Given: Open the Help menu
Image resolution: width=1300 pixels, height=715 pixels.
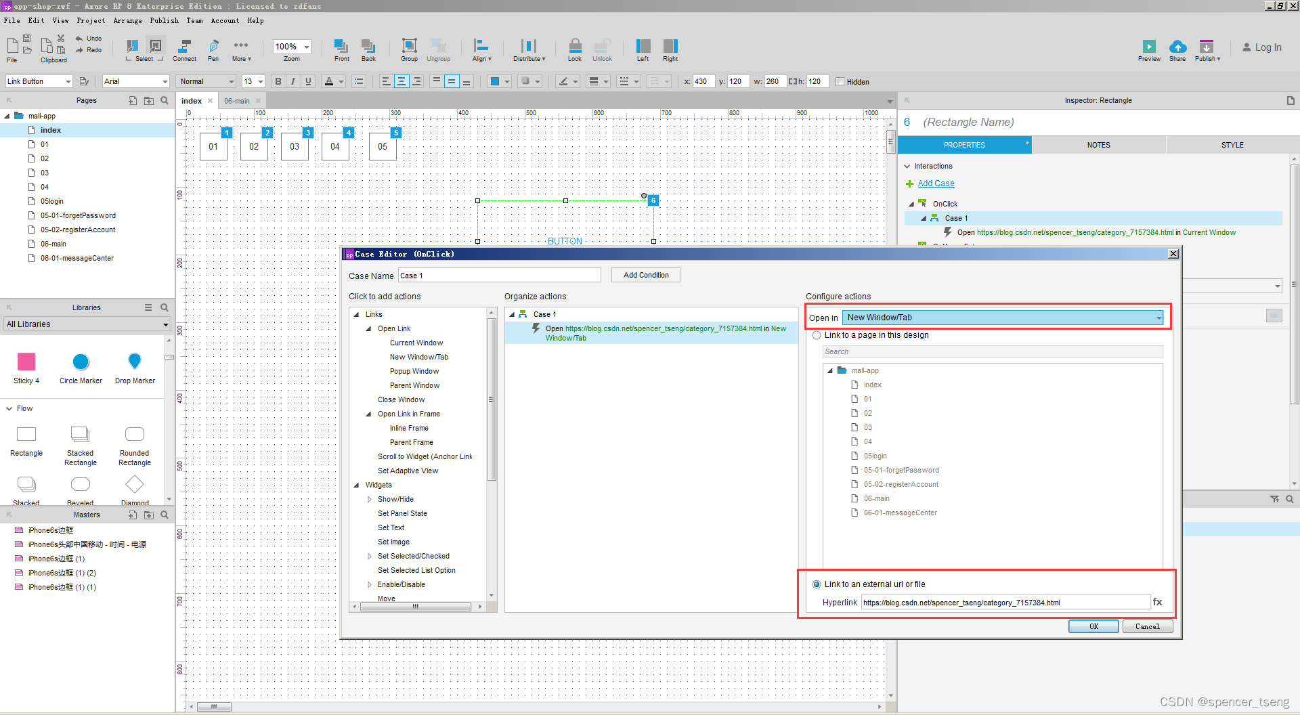Looking at the screenshot, I should (255, 20).
